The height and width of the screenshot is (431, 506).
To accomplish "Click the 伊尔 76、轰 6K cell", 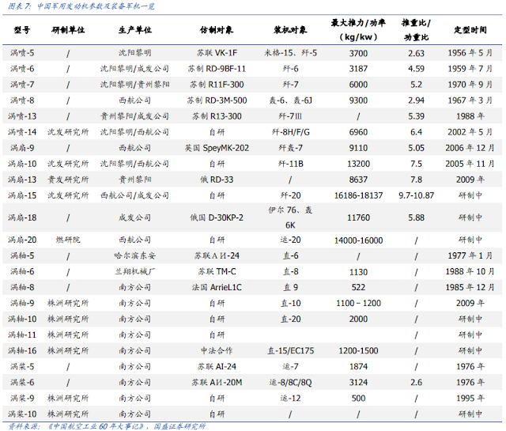I will (x=290, y=217).
